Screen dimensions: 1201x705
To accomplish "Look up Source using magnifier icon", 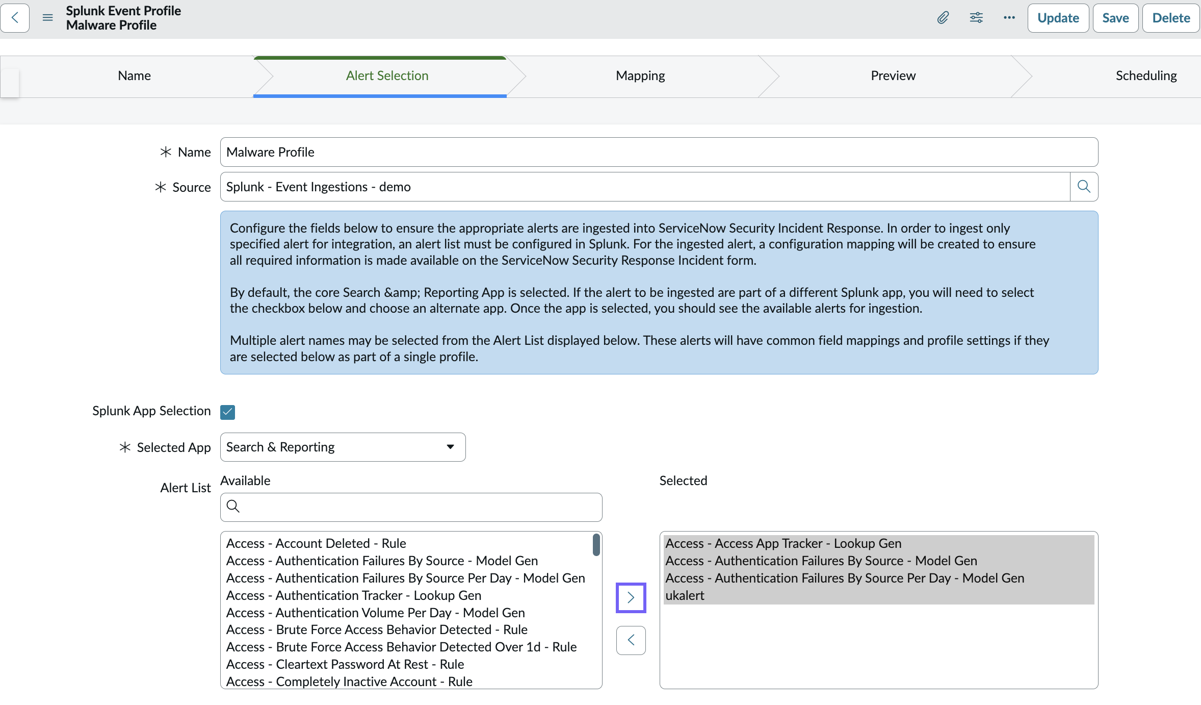I will click(1084, 187).
